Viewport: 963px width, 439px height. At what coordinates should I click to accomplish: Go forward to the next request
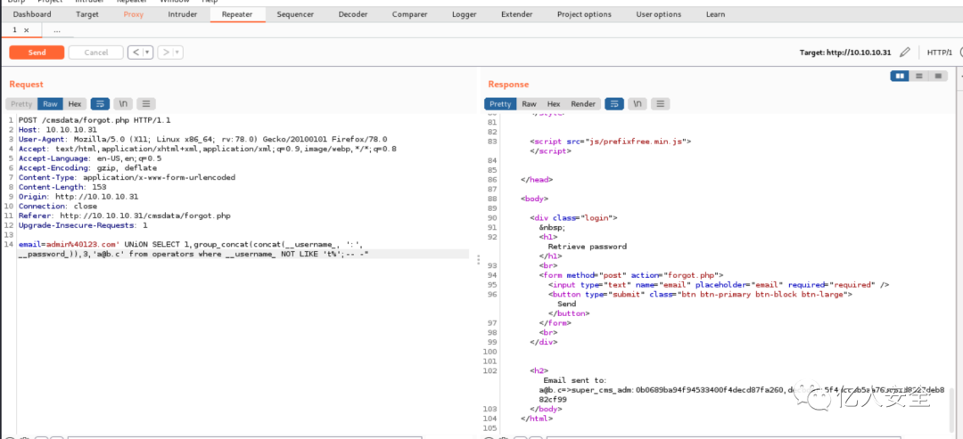165,53
